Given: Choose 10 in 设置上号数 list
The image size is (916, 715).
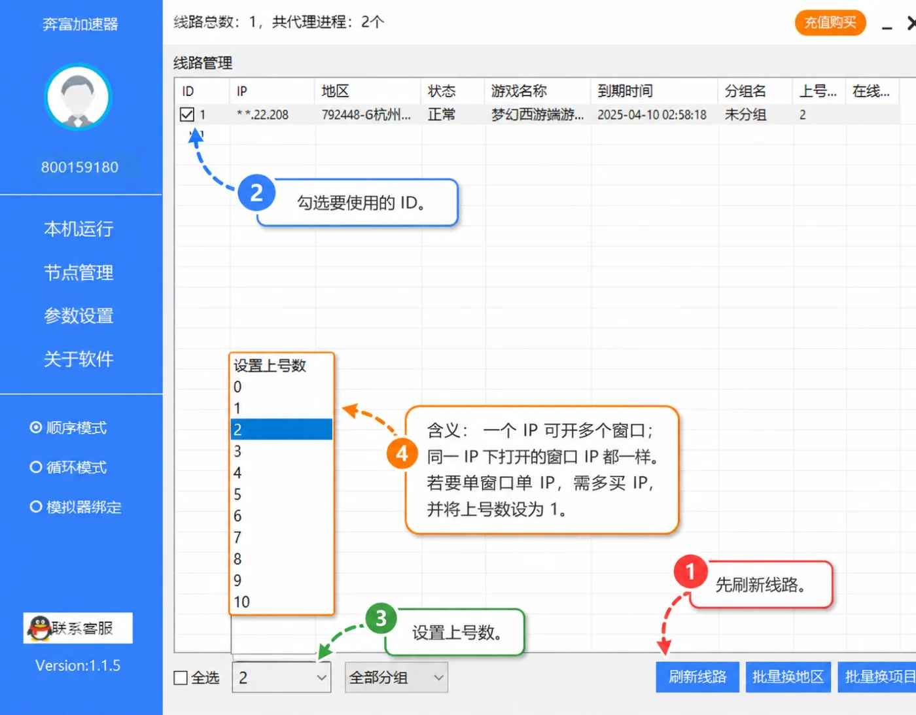Looking at the screenshot, I should click(281, 602).
